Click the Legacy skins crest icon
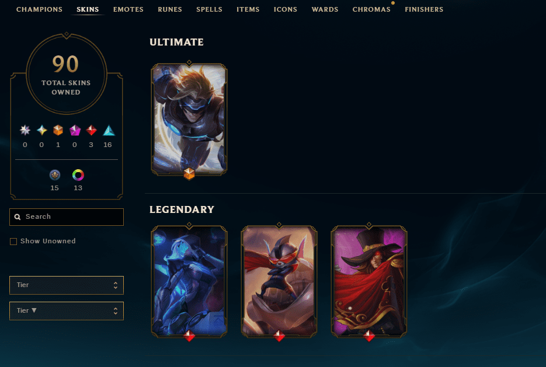546x367 pixels. 55,174
